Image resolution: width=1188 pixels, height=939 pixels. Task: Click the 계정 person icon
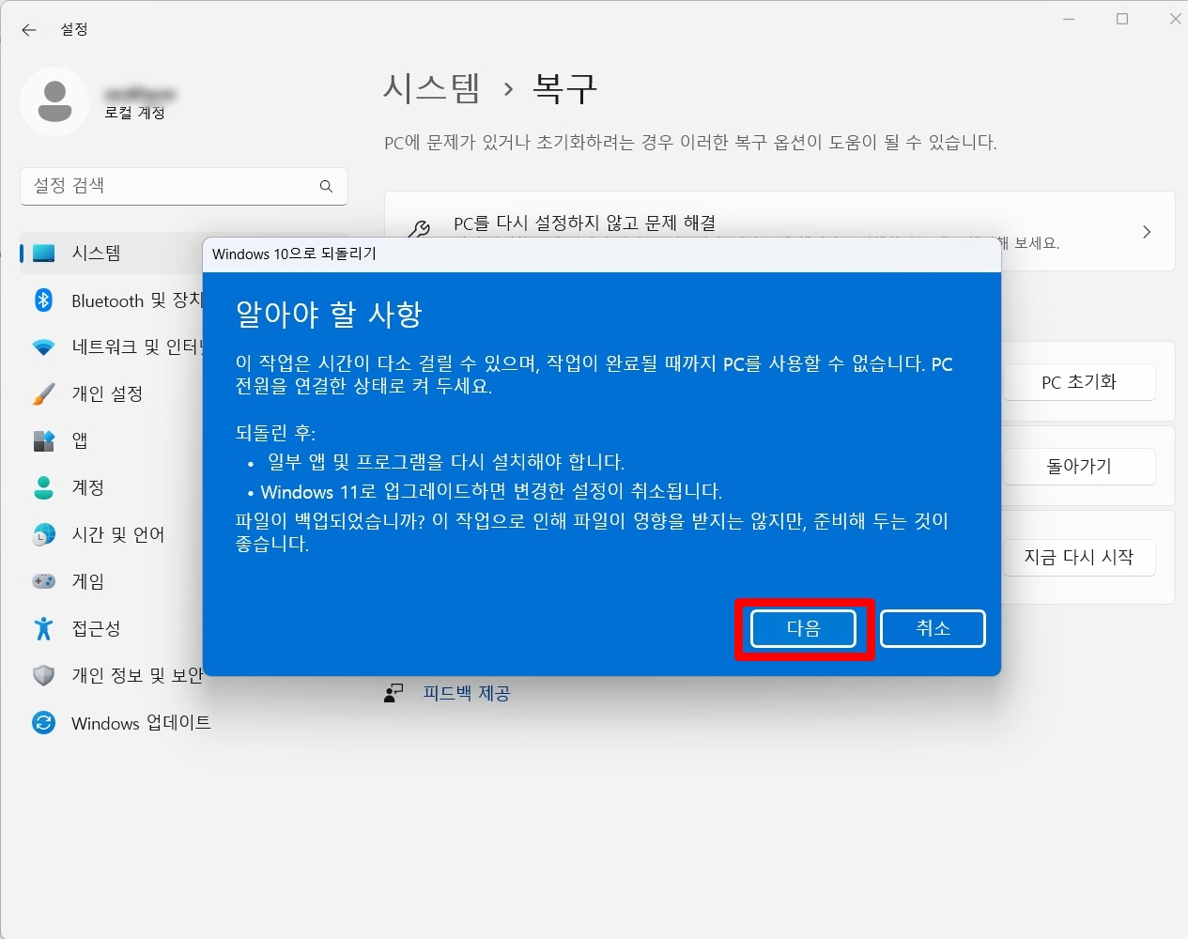44,487
